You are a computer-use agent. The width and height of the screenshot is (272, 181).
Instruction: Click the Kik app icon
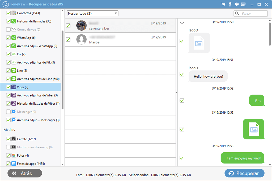pos(14,54)
